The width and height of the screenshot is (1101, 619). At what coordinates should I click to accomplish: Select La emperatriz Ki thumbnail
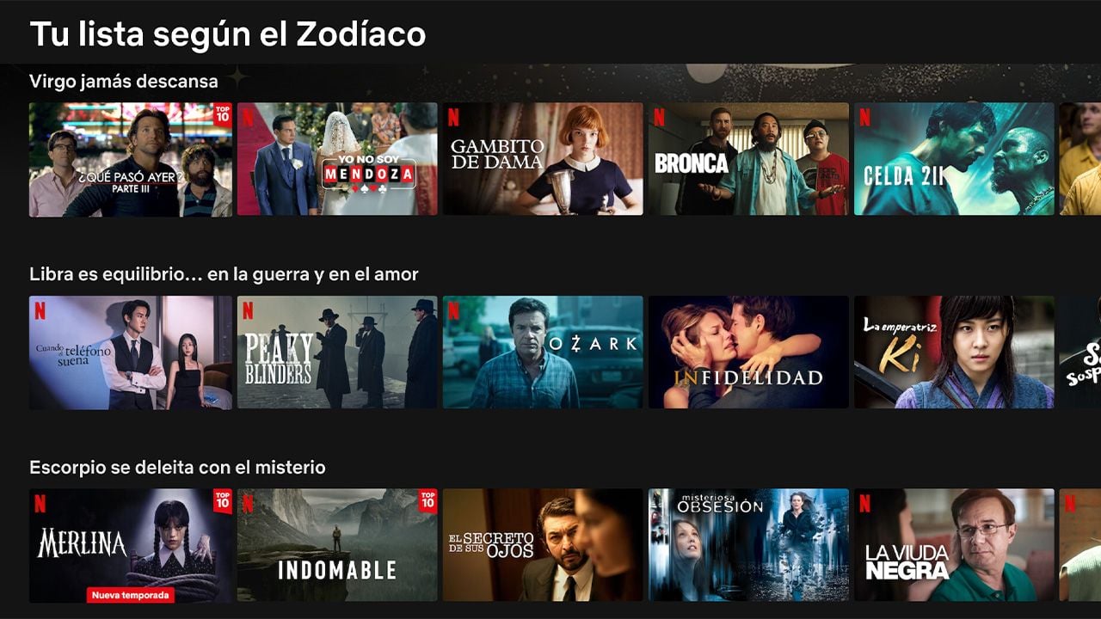click(x=954, y=352)
